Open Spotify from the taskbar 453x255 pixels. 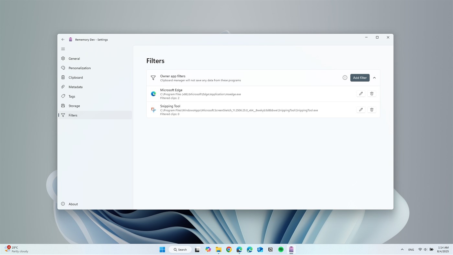click(280, 249)
